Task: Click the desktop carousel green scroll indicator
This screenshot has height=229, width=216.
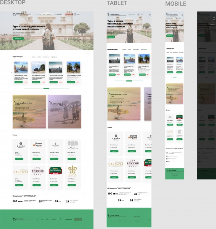Action: [x=46, y=89]
